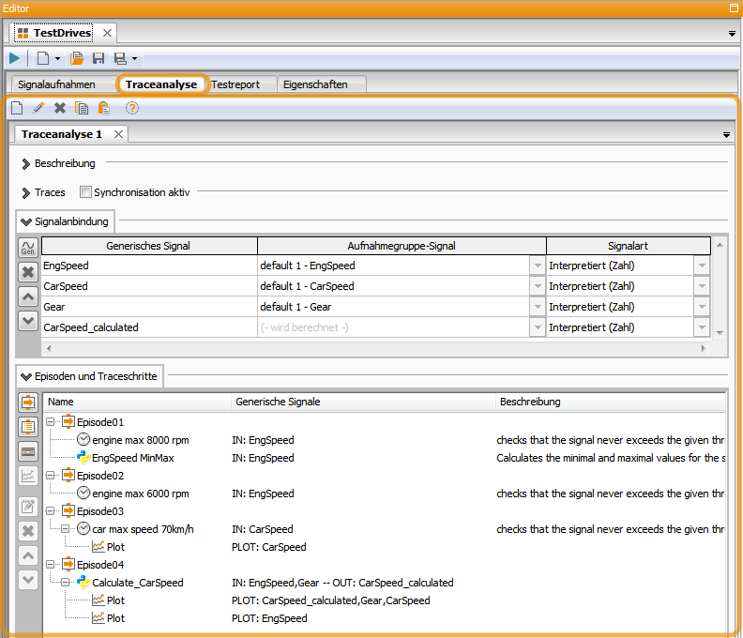The image size is (743, 638).
Task: Click Signalart column header
Action: (629, 246)
